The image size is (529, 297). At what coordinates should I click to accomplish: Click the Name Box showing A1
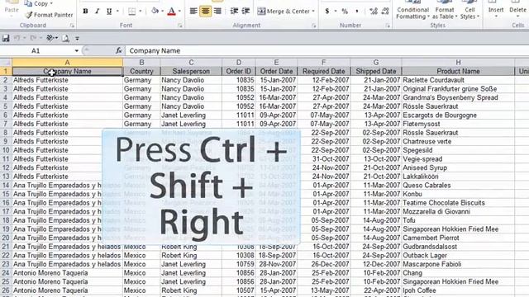36,51
